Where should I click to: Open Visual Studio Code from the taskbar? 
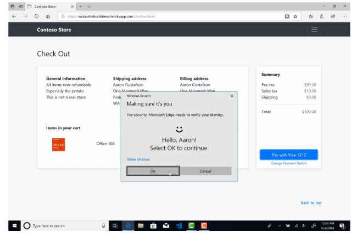[x=178, y=226]
